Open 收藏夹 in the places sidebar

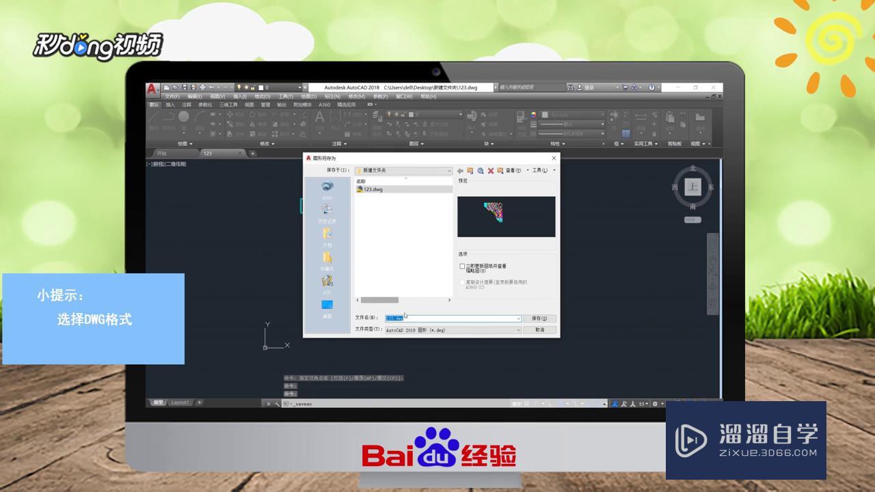pos(327,261)
